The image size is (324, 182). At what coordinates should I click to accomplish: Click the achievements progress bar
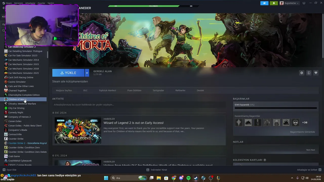coord(276,108)
